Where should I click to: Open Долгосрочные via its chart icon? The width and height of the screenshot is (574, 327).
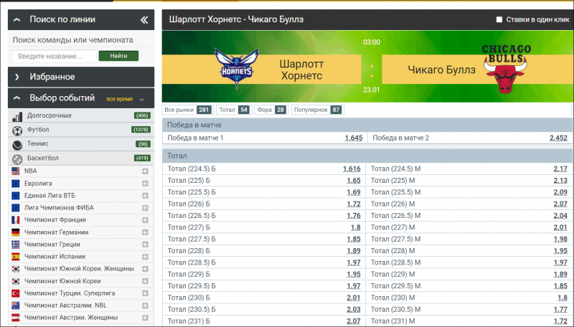17,116
